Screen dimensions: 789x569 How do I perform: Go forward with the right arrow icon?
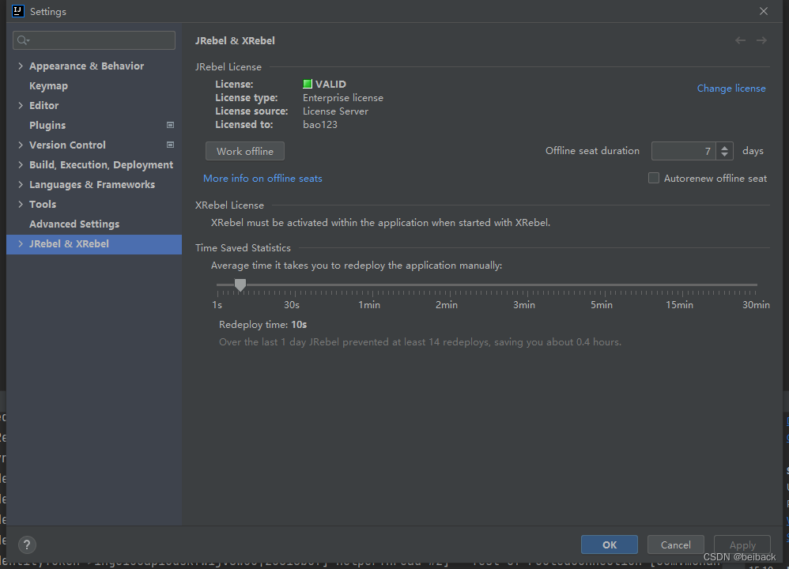[761, 40]
